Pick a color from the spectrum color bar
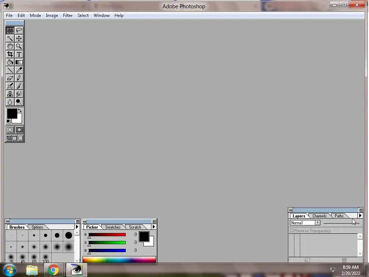The image size is (369, 277). coord(119,259)
